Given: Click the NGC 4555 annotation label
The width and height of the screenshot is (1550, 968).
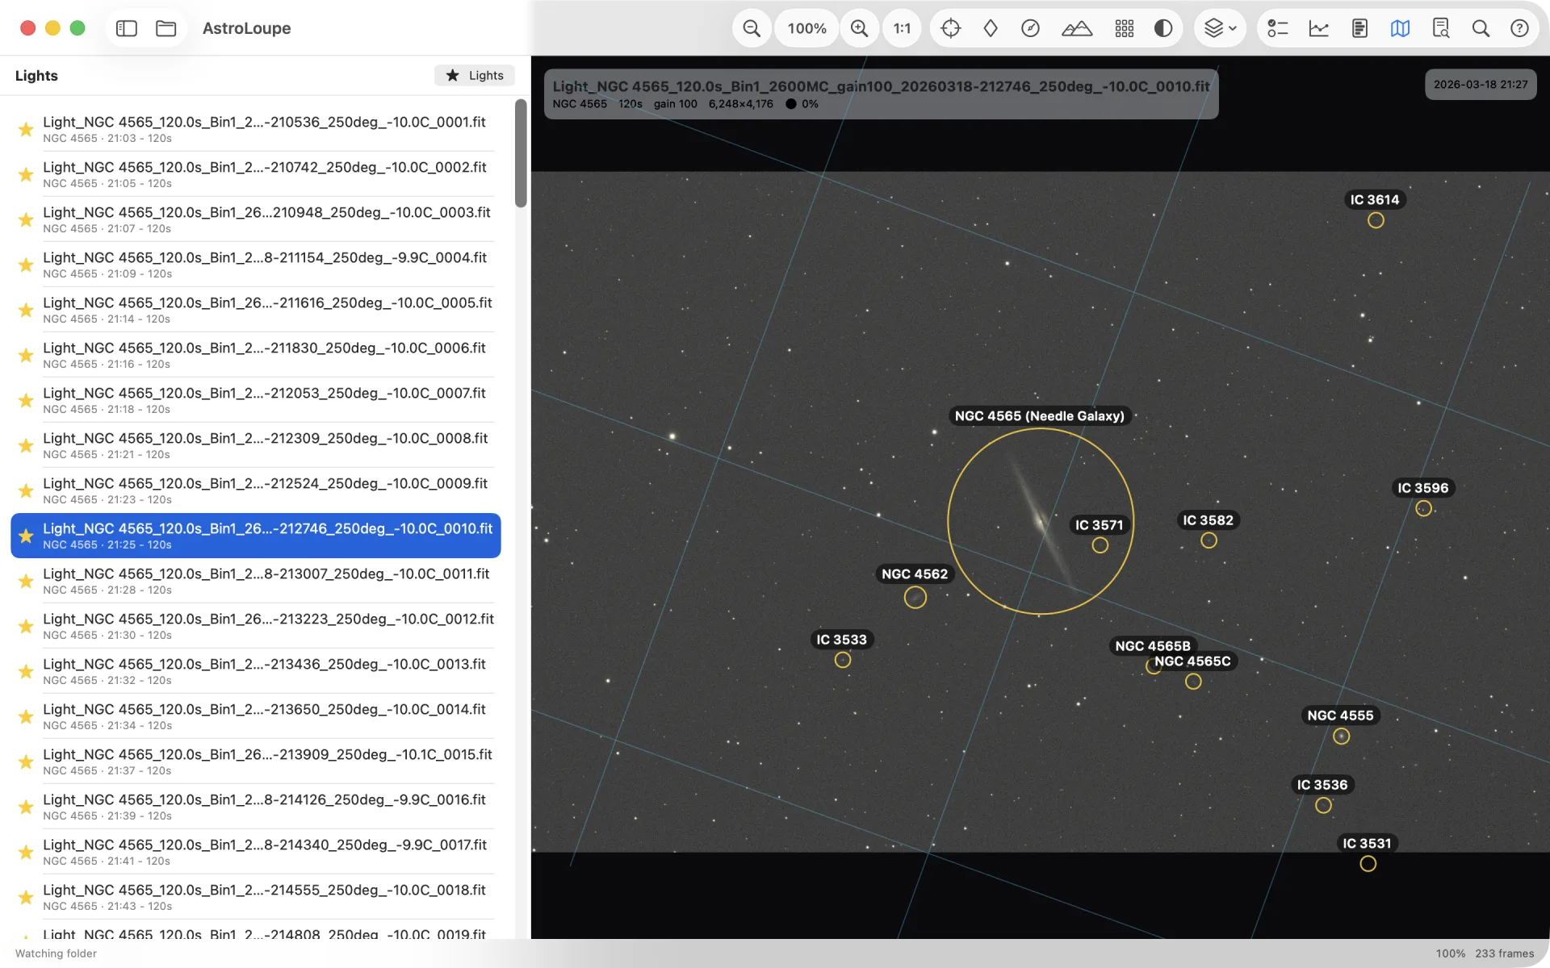Looking at the screenshot, I should point(1340,716).
